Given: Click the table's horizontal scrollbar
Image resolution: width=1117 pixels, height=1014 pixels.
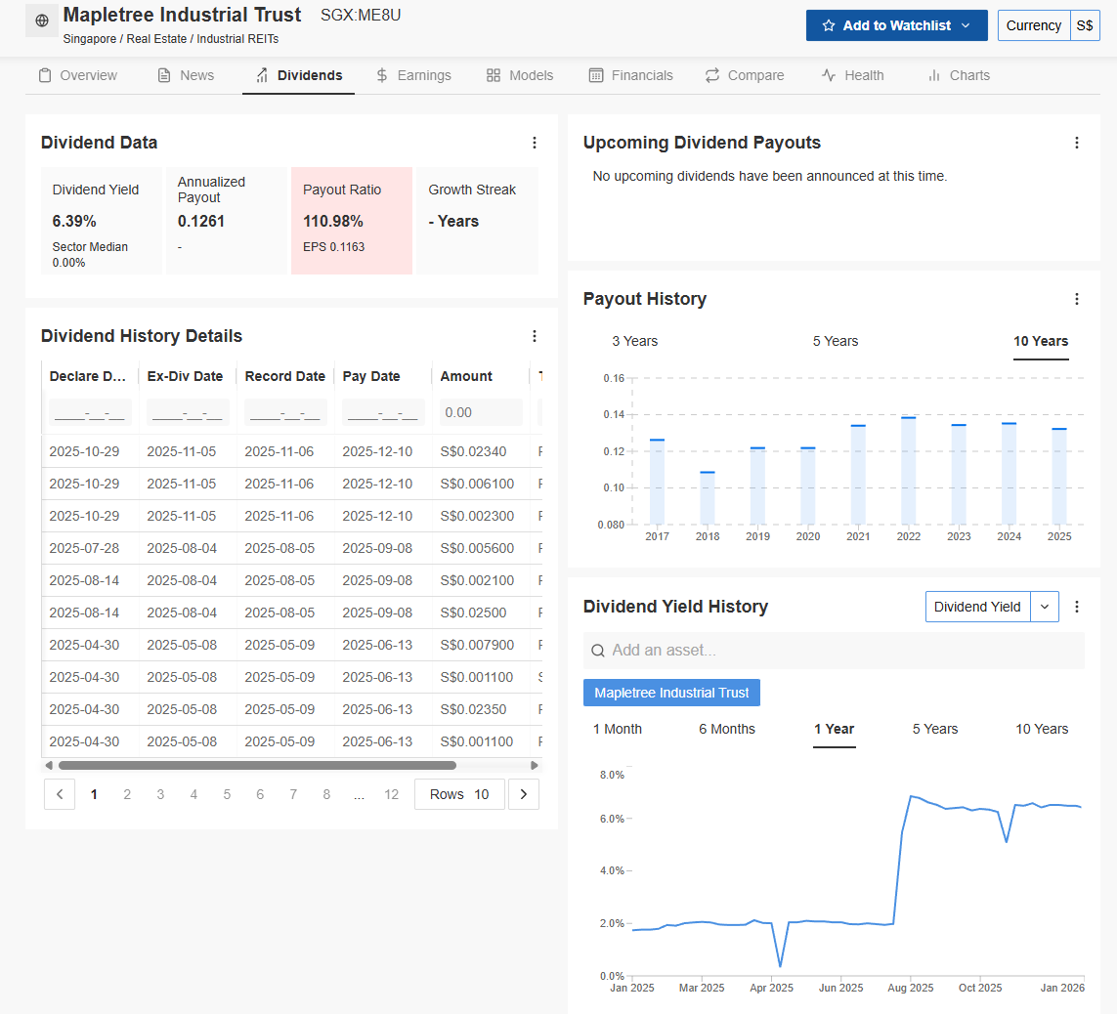Looking at the screenshot, I should click(x=257, y=766).
